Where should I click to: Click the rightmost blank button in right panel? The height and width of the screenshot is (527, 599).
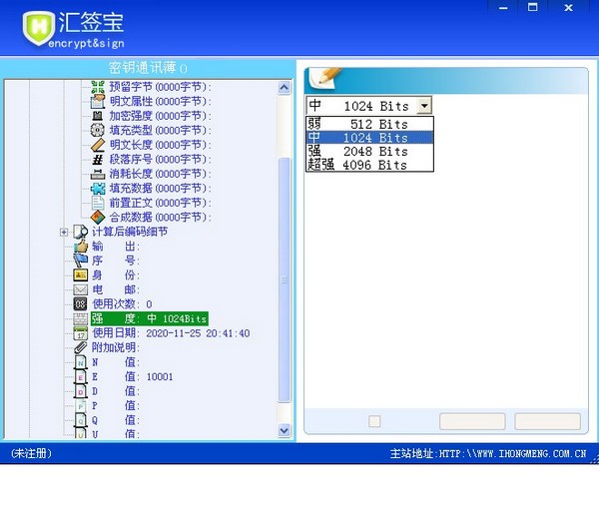547,421
